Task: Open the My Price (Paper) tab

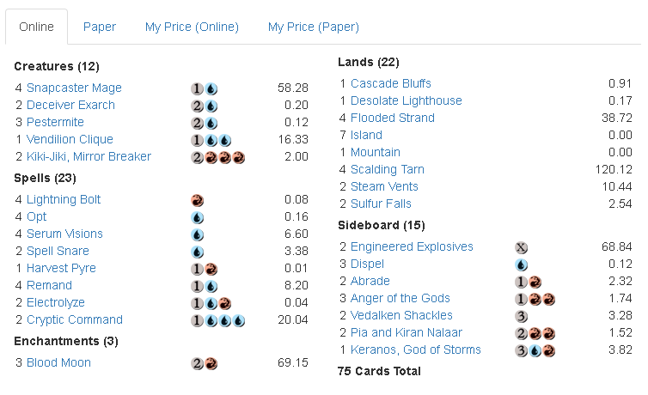Action: [x=313, y=27]
